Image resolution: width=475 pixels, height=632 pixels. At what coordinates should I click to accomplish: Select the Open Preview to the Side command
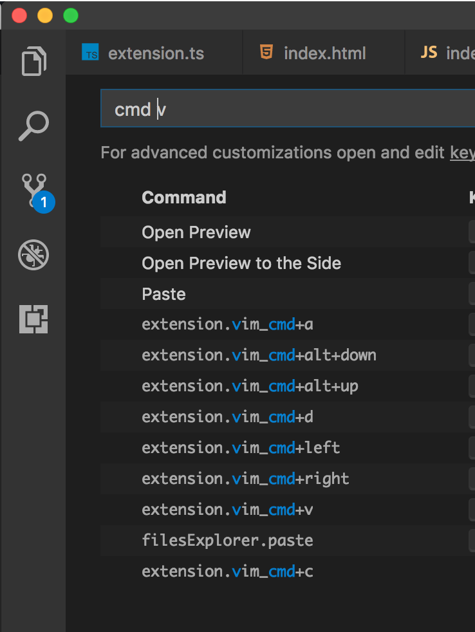pyautogui.click(x=241, y=263)
